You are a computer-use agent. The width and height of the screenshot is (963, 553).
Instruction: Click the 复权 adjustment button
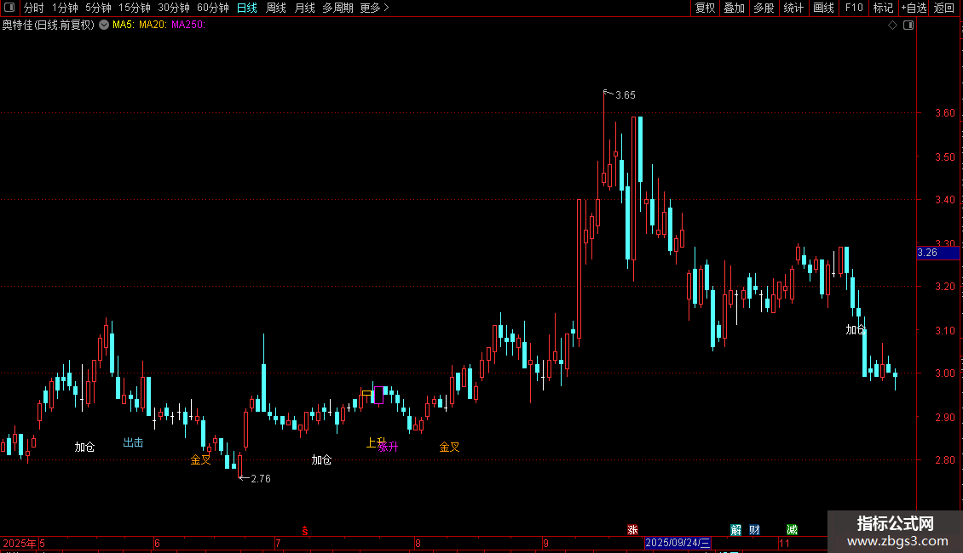click(705, 8)
